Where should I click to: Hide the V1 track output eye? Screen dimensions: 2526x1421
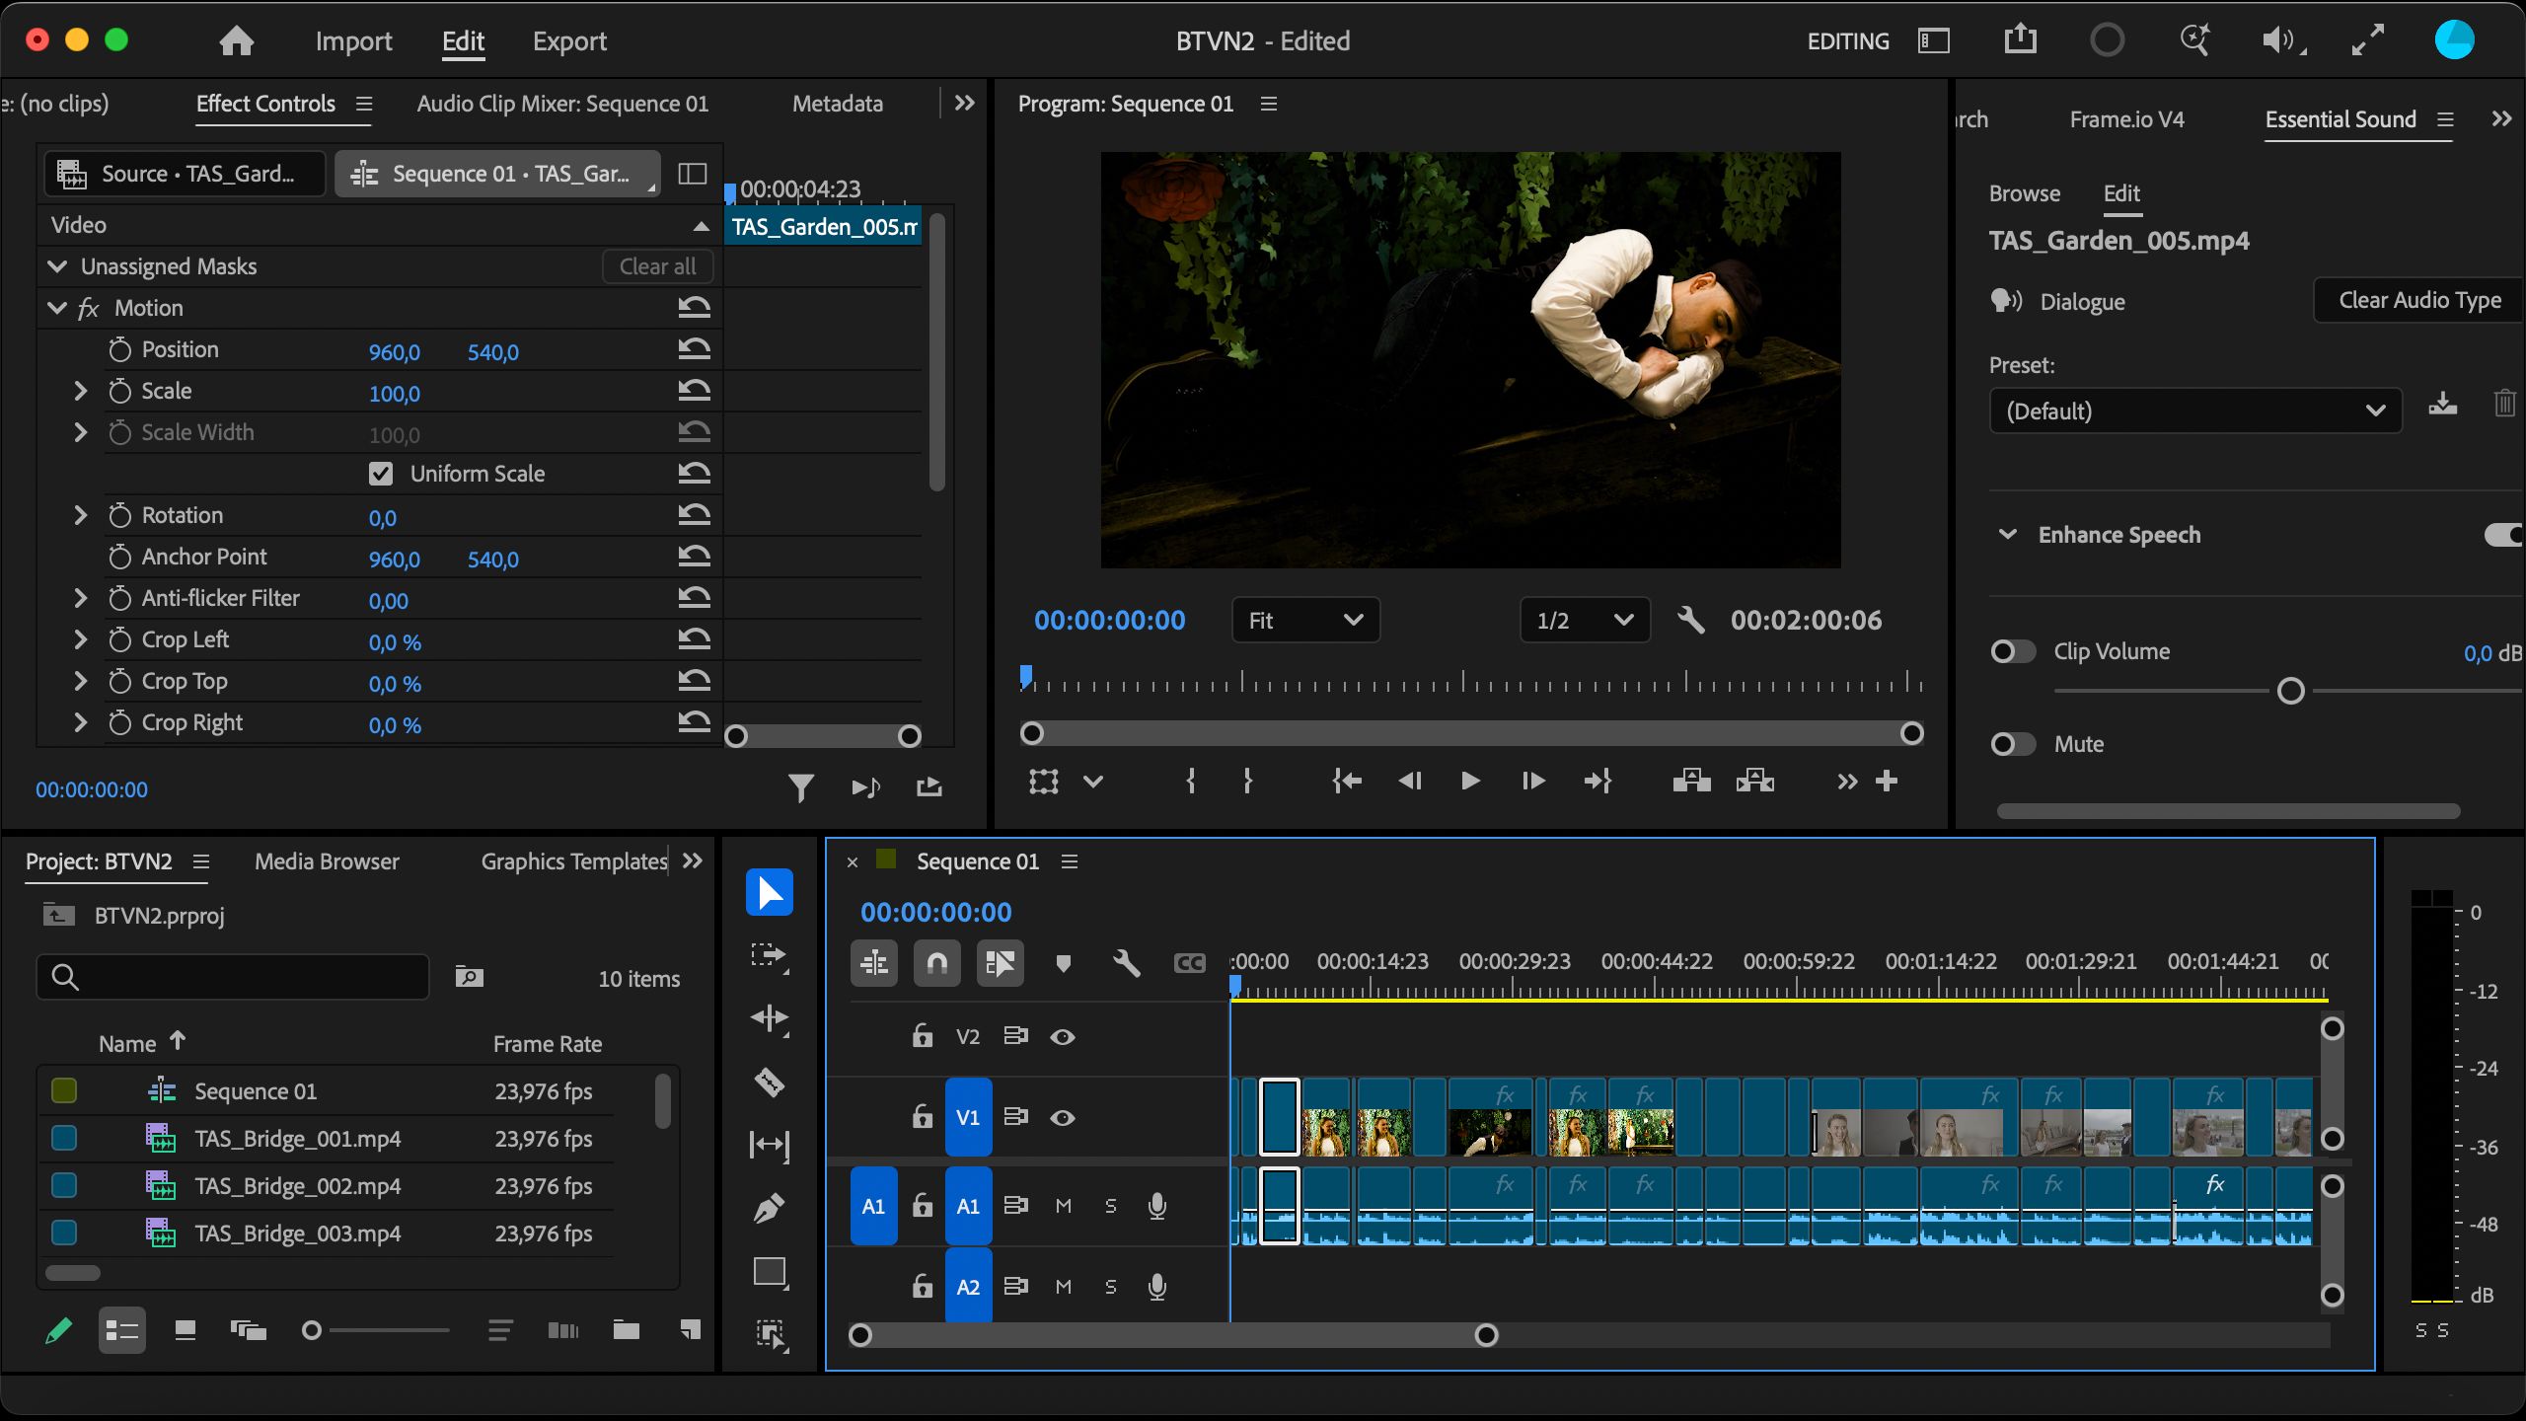tap(1063, 1118)
